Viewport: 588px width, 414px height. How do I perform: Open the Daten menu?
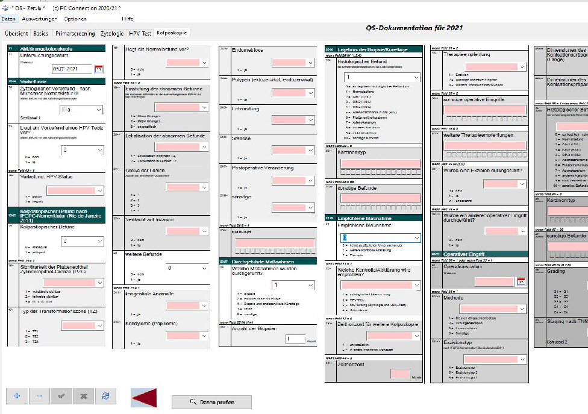8,18
